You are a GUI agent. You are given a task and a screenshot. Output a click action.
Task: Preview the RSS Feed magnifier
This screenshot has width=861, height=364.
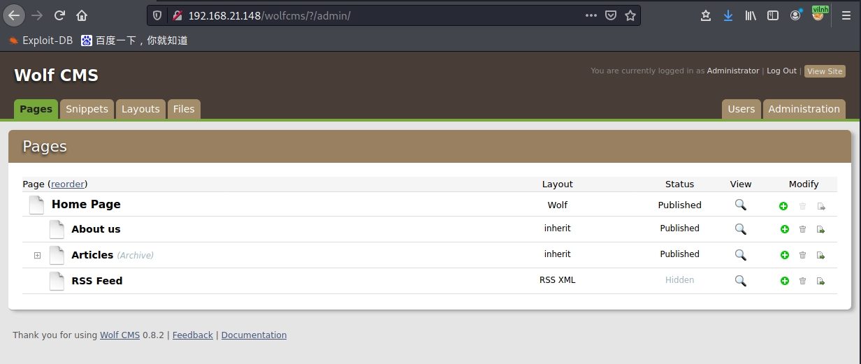[741, 281]
